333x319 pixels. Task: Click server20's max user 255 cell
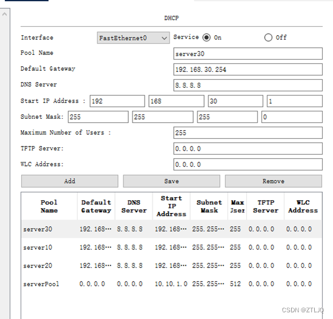coord(237,265)
